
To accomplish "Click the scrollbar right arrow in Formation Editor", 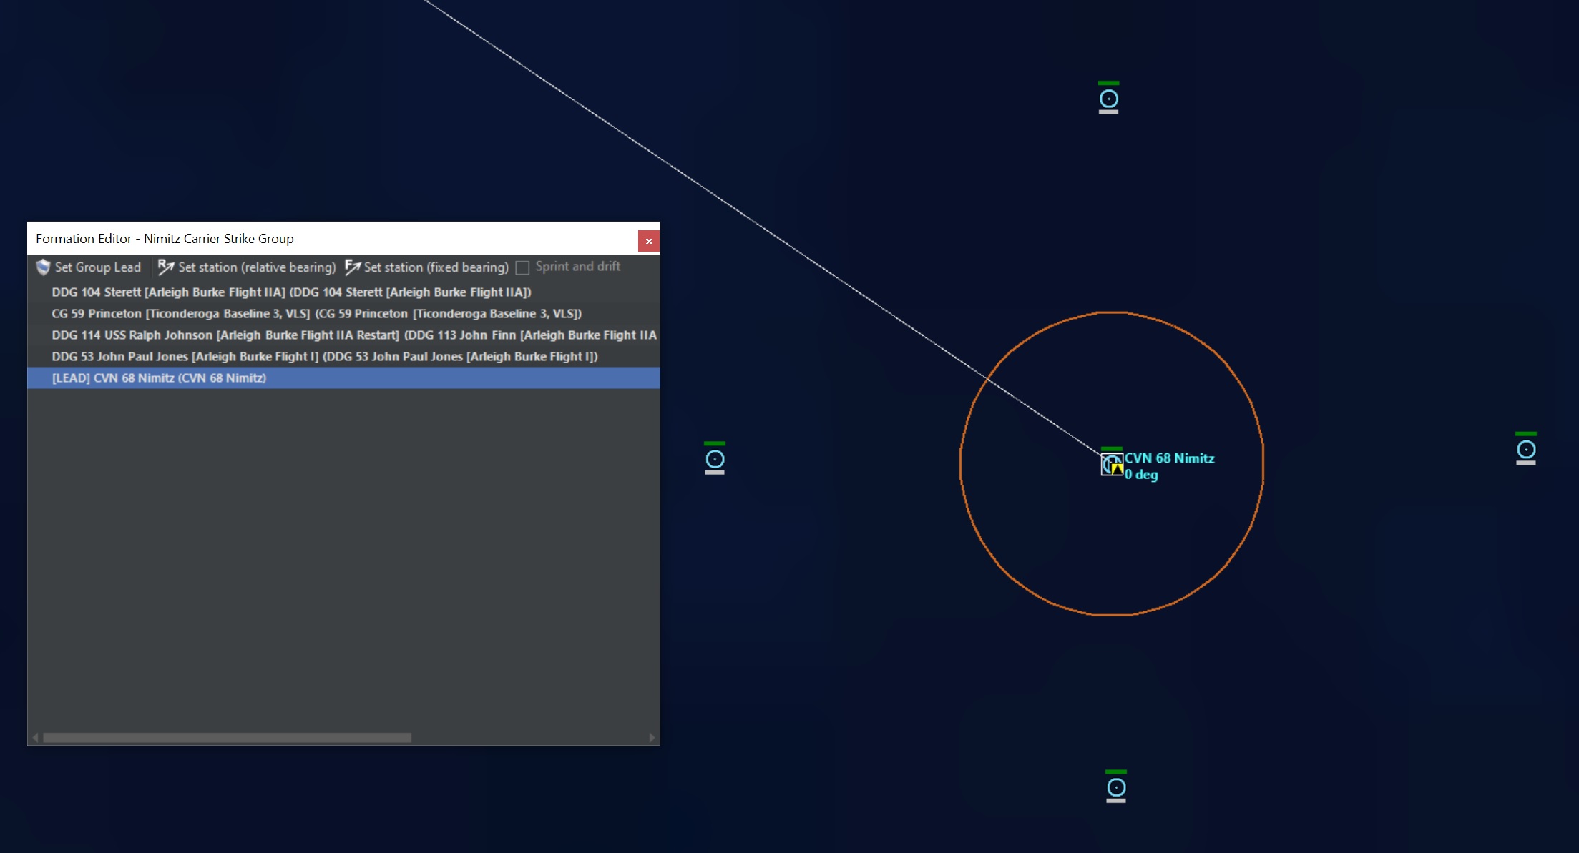I will [x=652, y=737].
